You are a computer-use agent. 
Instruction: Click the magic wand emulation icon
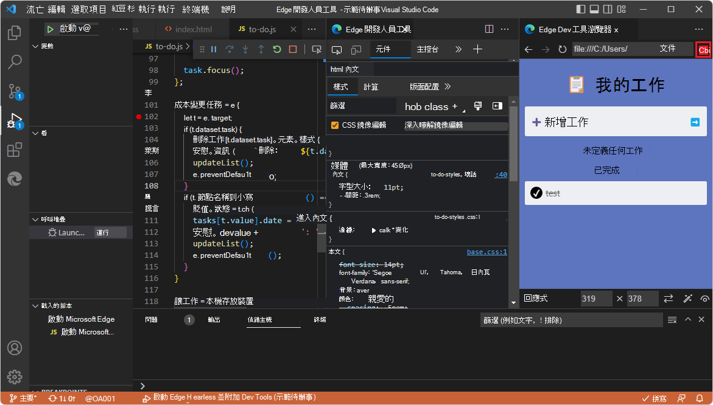[x=687, y=299]
